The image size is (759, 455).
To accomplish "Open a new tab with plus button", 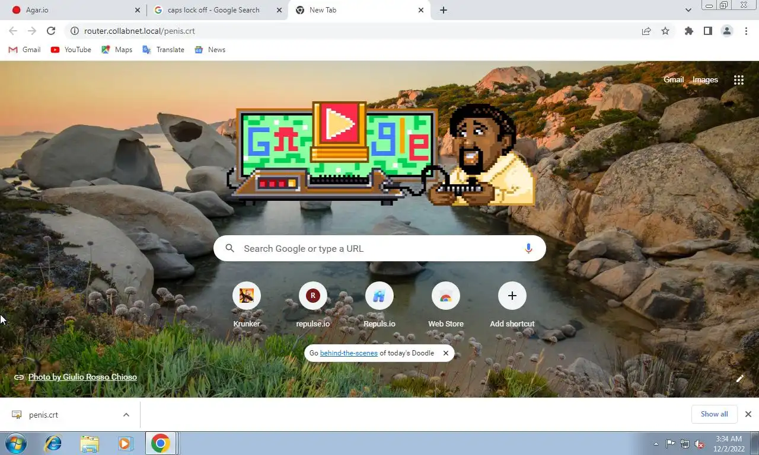I will pos(444,10).
